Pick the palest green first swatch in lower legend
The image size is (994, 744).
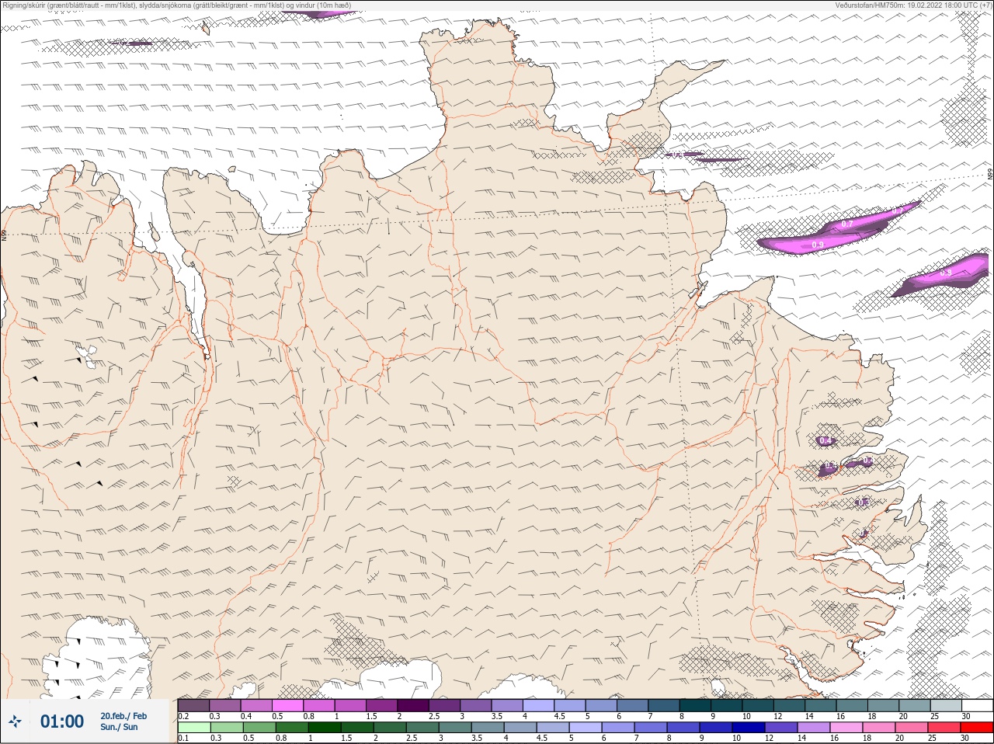click(x=193, y=728)
